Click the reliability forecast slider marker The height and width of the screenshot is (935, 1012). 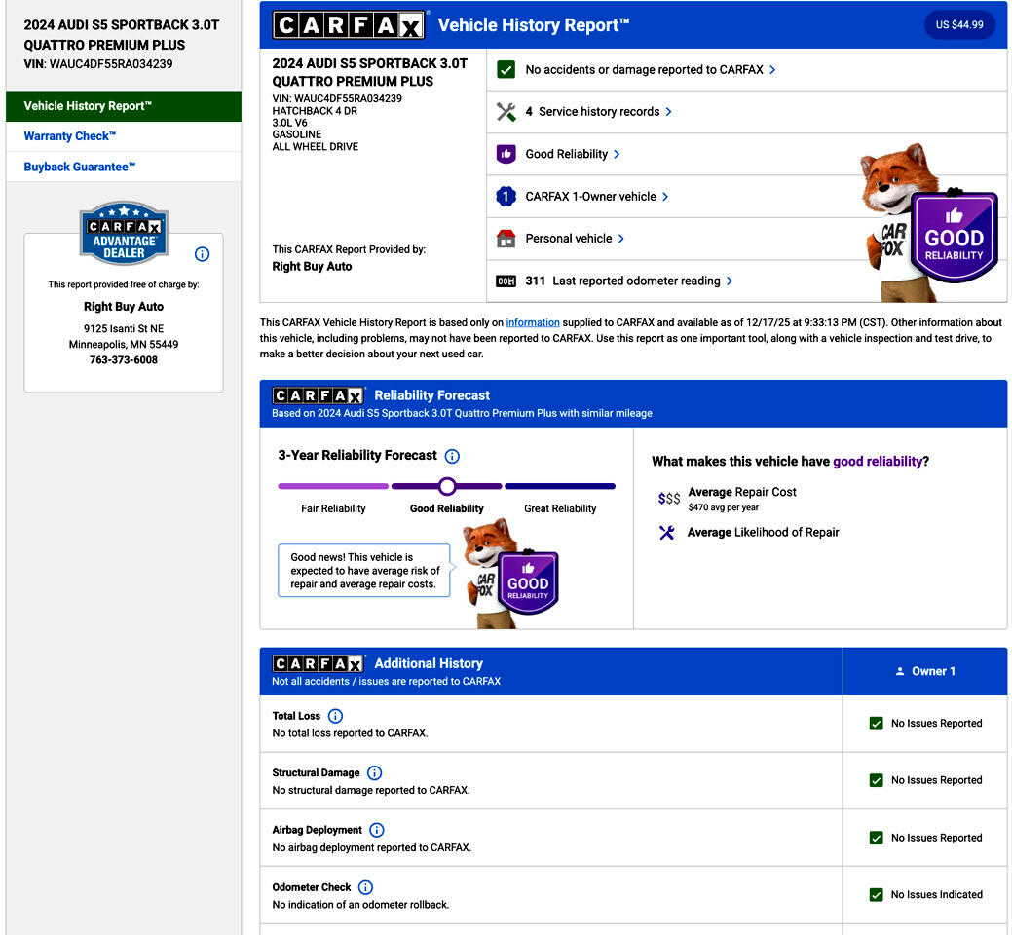point(447,486)
